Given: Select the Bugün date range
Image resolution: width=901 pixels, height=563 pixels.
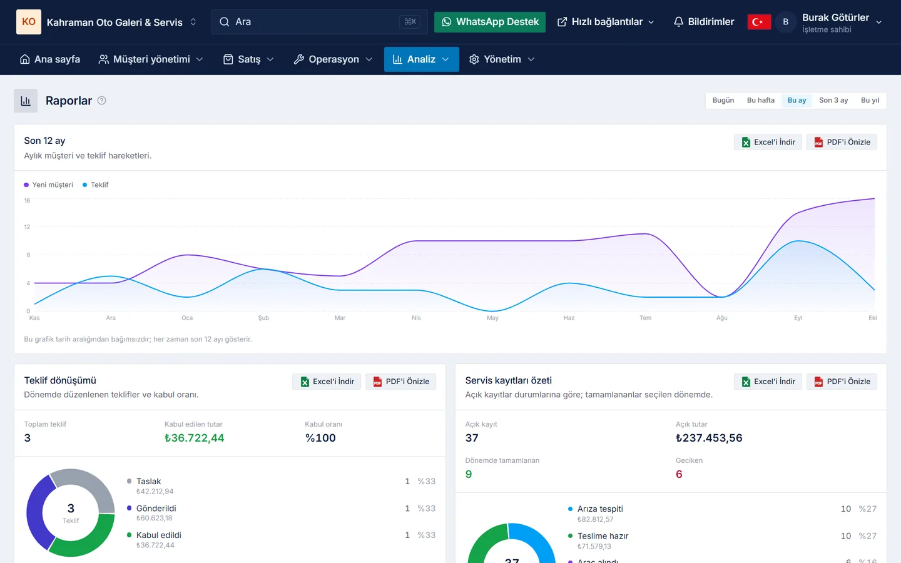Looking at the screenshot, I should coord(723,101).
